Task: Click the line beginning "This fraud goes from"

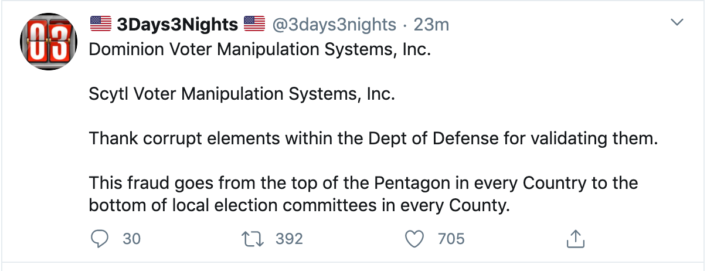Action: 363,184
